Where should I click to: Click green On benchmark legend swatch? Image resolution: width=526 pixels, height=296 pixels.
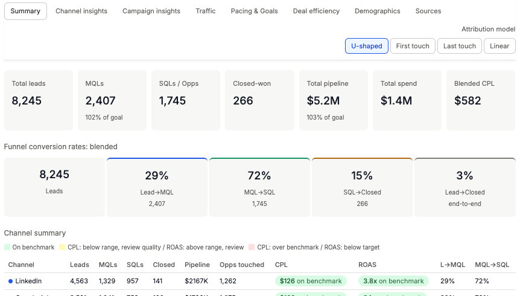point(7,247)
